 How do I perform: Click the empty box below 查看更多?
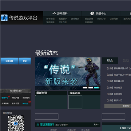(x=114, y=116)
